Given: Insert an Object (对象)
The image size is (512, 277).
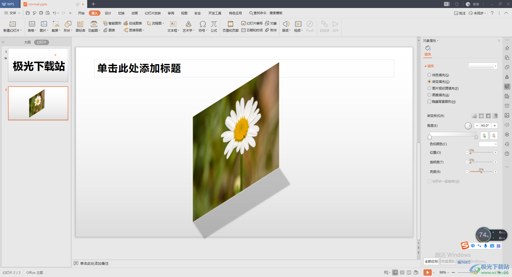Looking at the screenshot, I should pyautogui.click(x=271, y=23).
